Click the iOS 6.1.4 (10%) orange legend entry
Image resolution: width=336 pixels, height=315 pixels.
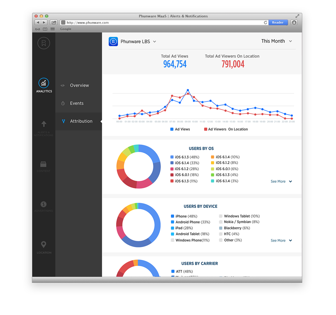pyautogui.click(x=225, y=157)
